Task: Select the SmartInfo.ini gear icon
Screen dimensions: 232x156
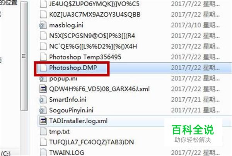Action: pyautogui.click(x=43, y=100)
